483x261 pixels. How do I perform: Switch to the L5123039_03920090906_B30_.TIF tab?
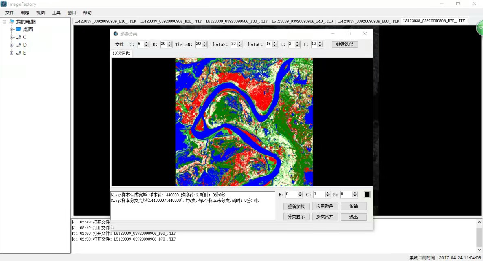(237, 21)
